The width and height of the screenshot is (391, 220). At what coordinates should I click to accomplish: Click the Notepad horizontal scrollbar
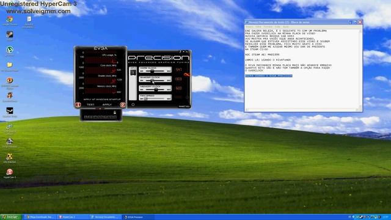(x=302, y=110)
